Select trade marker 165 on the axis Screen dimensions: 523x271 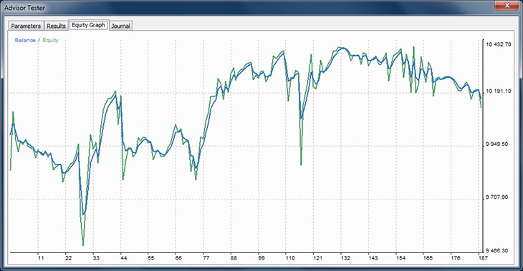coord(428,258)
